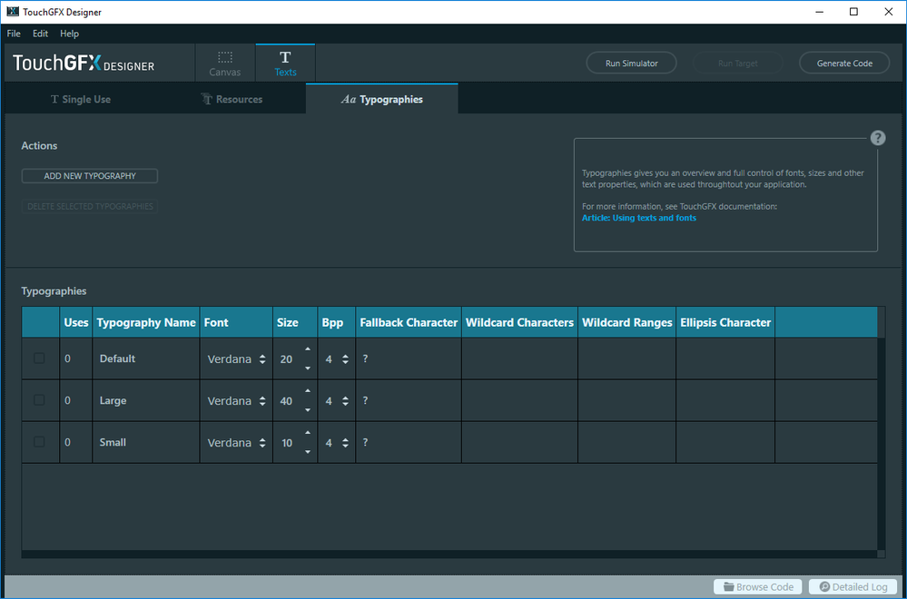The width and height of the screenshot is (907, 599).
Task: Click ellipsis character cell for Small
Action: coord(725,442)
